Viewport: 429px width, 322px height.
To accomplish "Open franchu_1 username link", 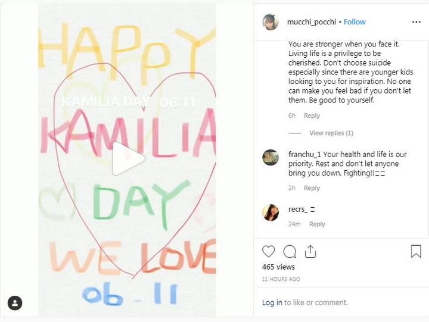I will coord(304,154).
